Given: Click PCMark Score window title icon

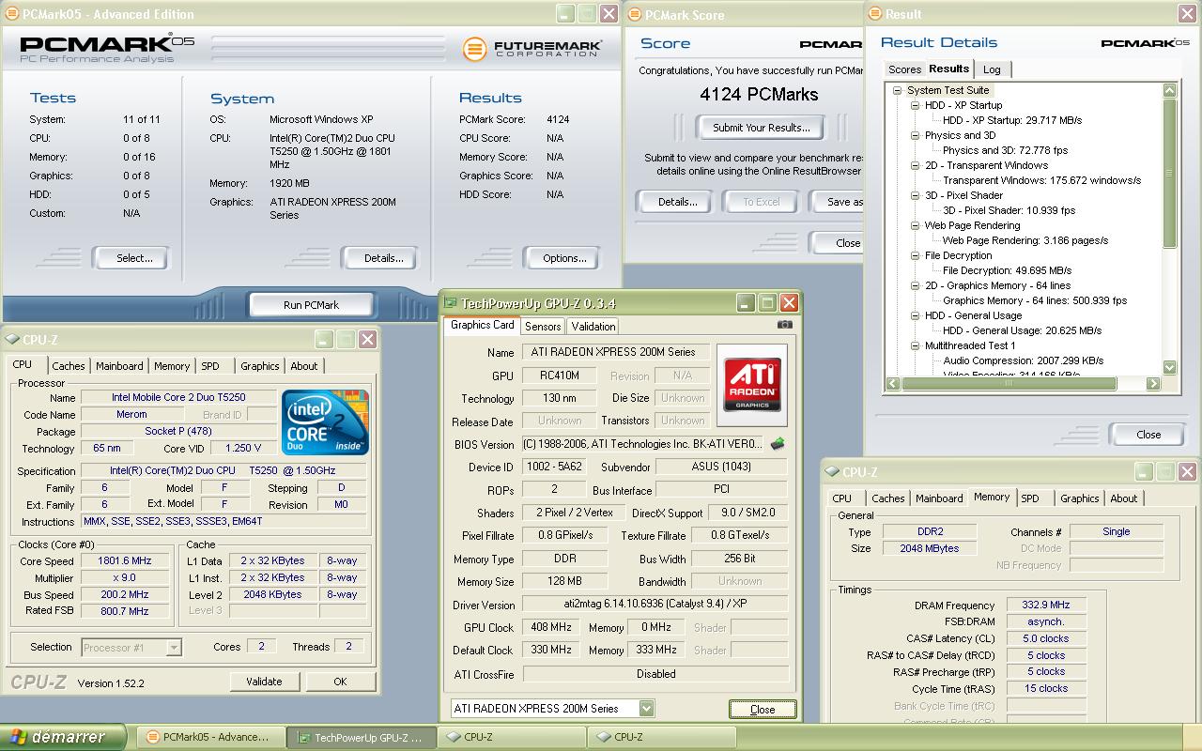Looking at the screenshot, I should (634, 14).
